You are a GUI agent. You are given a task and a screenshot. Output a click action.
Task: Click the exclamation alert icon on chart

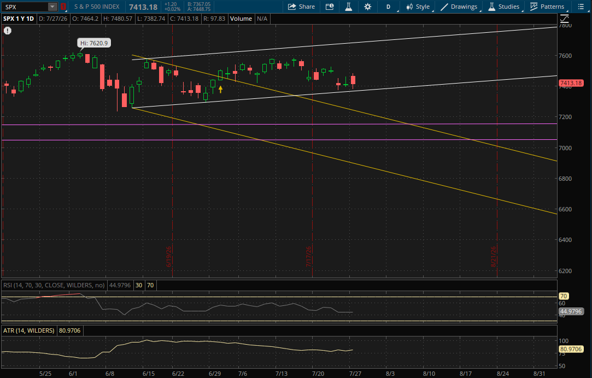coord(8,31)
